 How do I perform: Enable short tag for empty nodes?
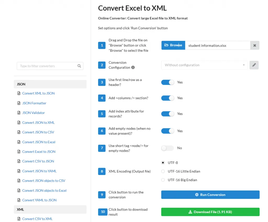[x=167, y=148]
